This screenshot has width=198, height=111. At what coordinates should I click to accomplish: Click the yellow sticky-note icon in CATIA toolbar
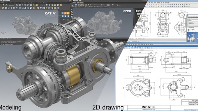click(36, 5)
